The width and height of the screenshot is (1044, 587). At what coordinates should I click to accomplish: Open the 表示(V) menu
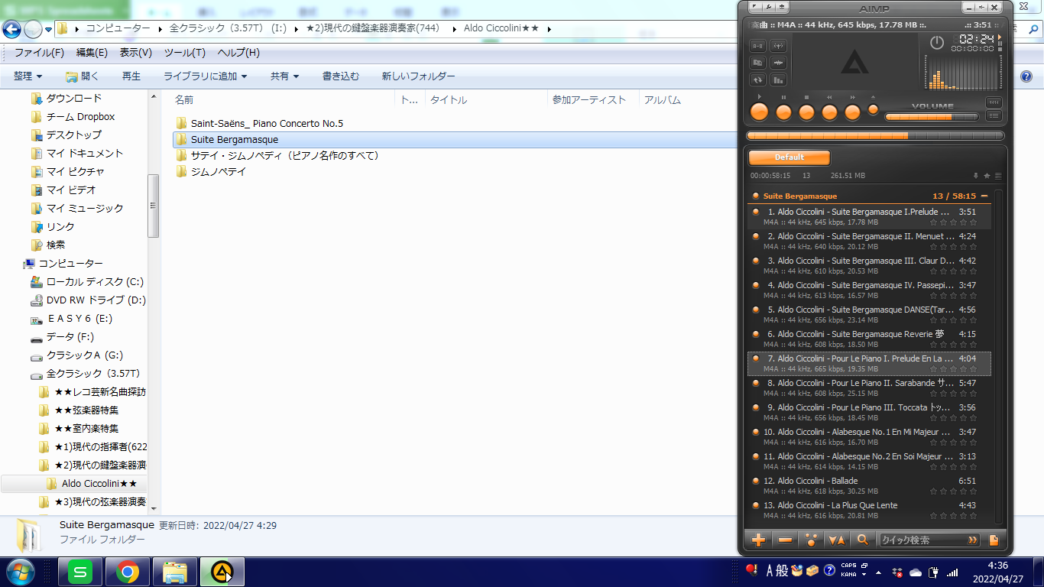tap(136, 53)
